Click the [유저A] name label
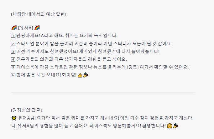 [25, 28]
